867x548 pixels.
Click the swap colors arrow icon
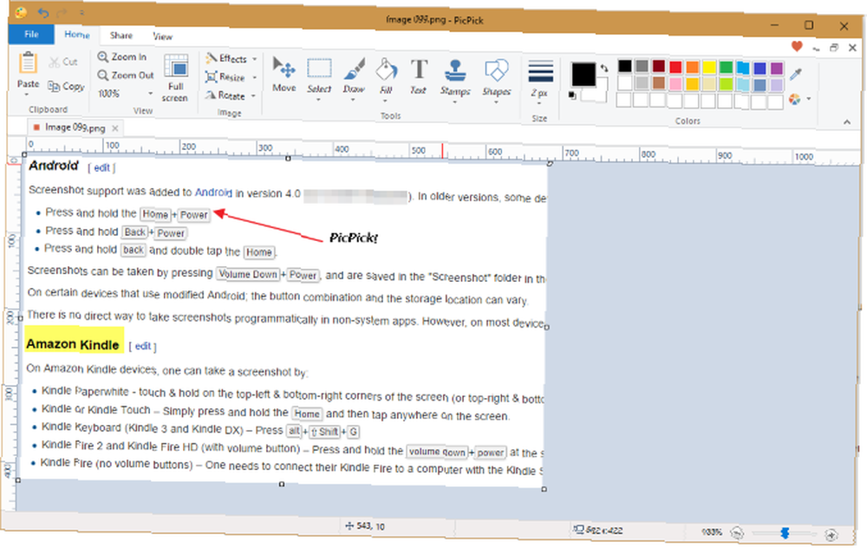pyautogui.click(x=604, y=68)
